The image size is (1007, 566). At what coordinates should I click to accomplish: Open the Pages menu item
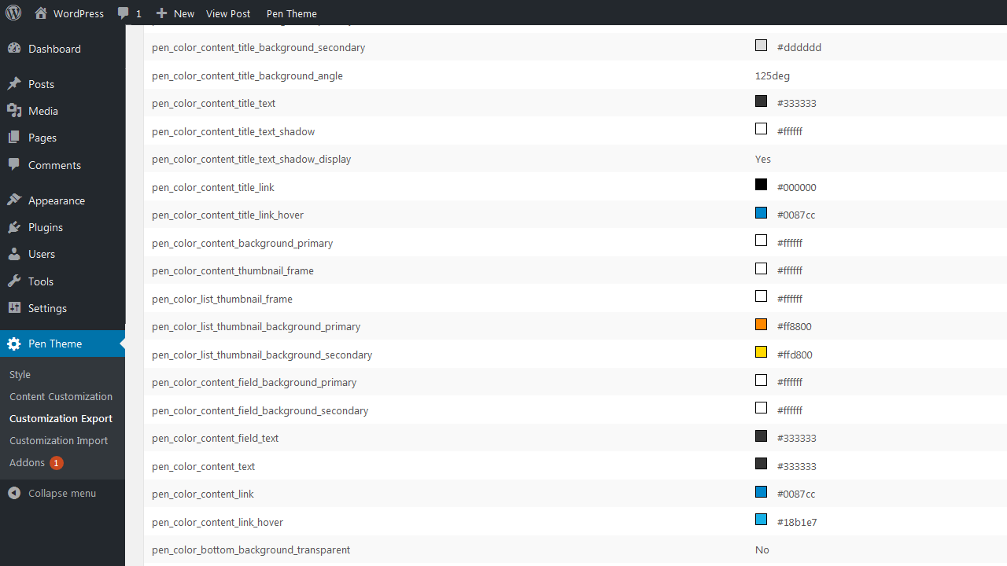(x=42, y=138)
